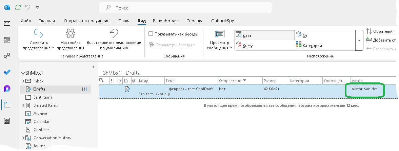Viewport: 399px width, 151px height.
Task: Click the view filter icon column header
Action: 101,81
